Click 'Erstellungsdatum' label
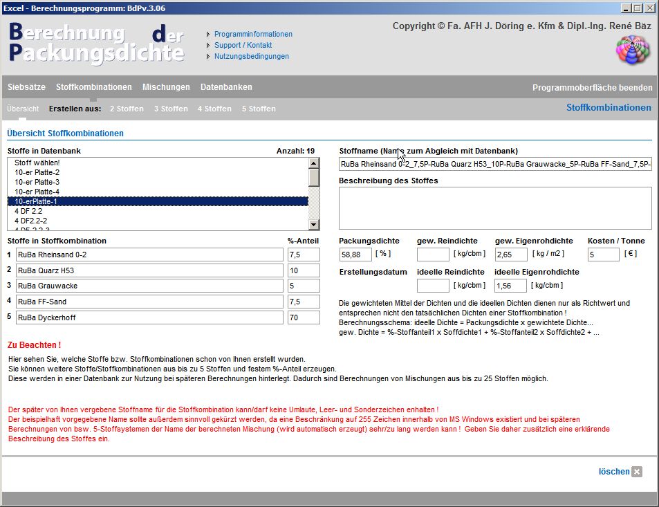The image size is (659, 507). (373, 272)
